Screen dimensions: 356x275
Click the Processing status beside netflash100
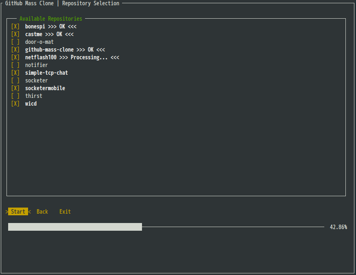click(x=89, y=57)
